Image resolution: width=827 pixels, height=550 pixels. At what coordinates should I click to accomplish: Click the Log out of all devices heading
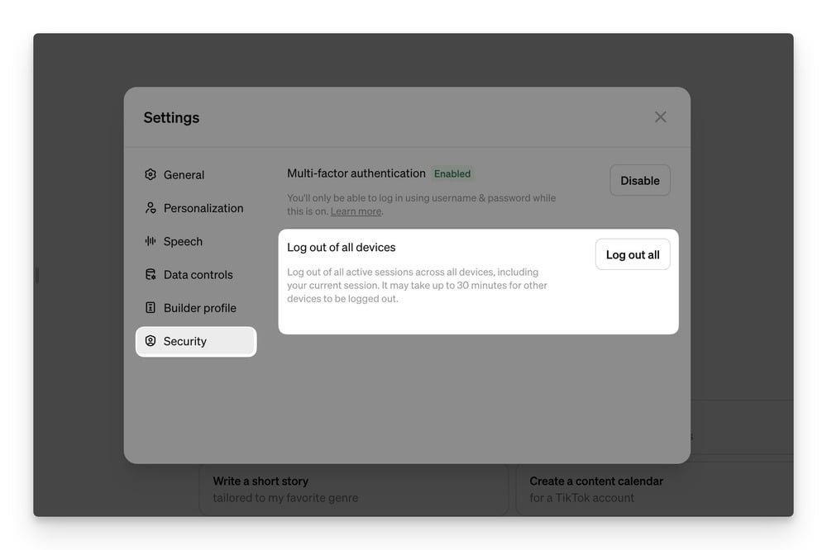342,247
